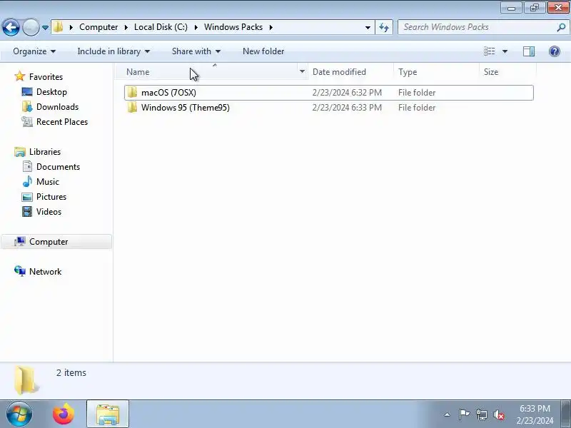Open the Videos library

[x=49, y=211]
